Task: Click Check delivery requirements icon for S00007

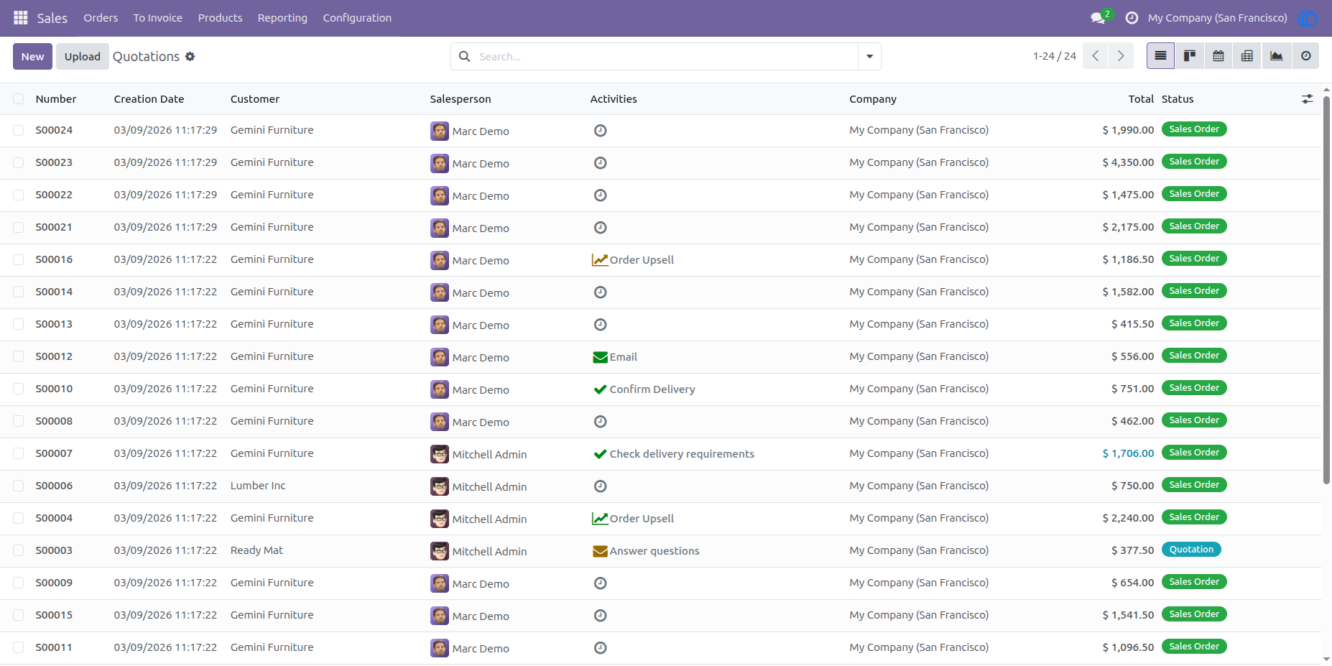Action: pos(600,454)
